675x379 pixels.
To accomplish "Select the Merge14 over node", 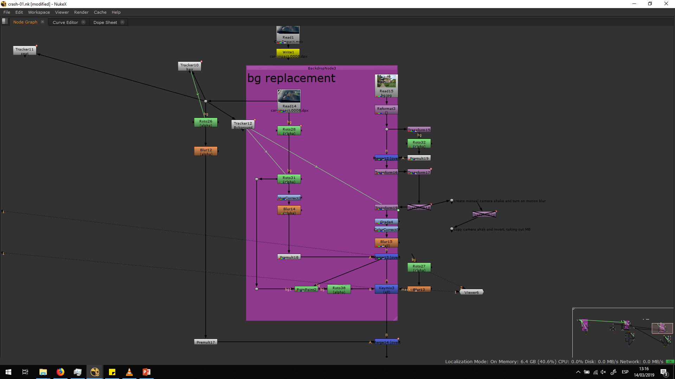I will 386,342.
